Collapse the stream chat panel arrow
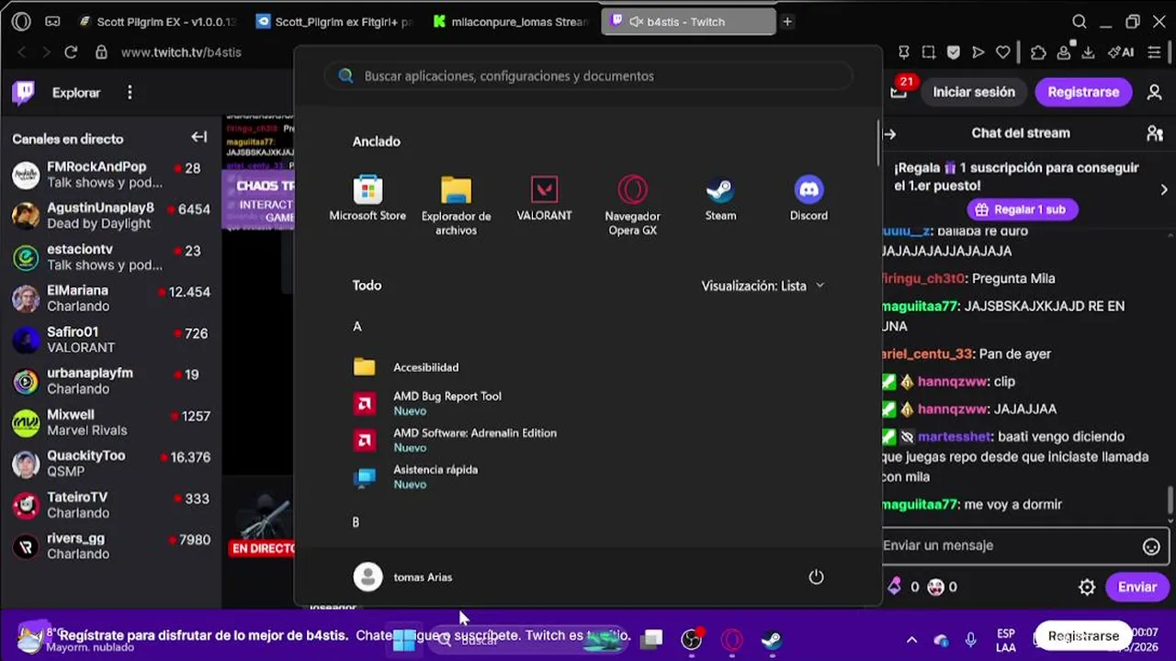Screen dimensions: 1176x661 click(889, 134)
